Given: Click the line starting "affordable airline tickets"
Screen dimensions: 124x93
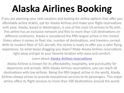Looking at the screenshot, I should click(x=62, y=23).
